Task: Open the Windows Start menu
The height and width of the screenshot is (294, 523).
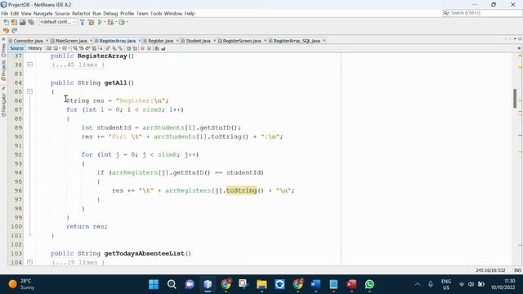Action: click(x=154, y=284)
